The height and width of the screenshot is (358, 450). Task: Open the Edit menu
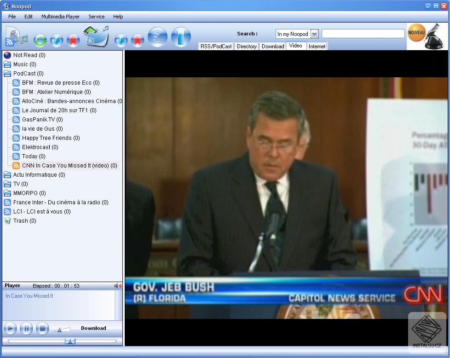click(x=29, y=17)
